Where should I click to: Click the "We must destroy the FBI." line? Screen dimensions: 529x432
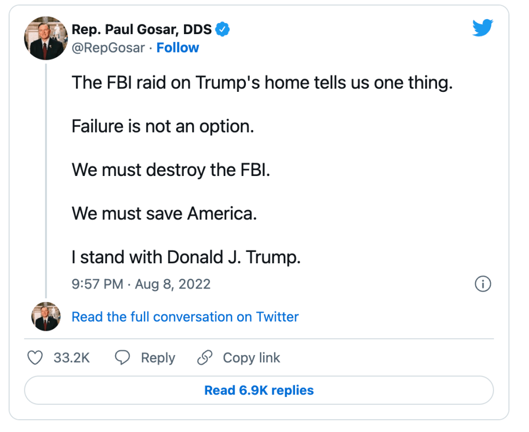171,170
